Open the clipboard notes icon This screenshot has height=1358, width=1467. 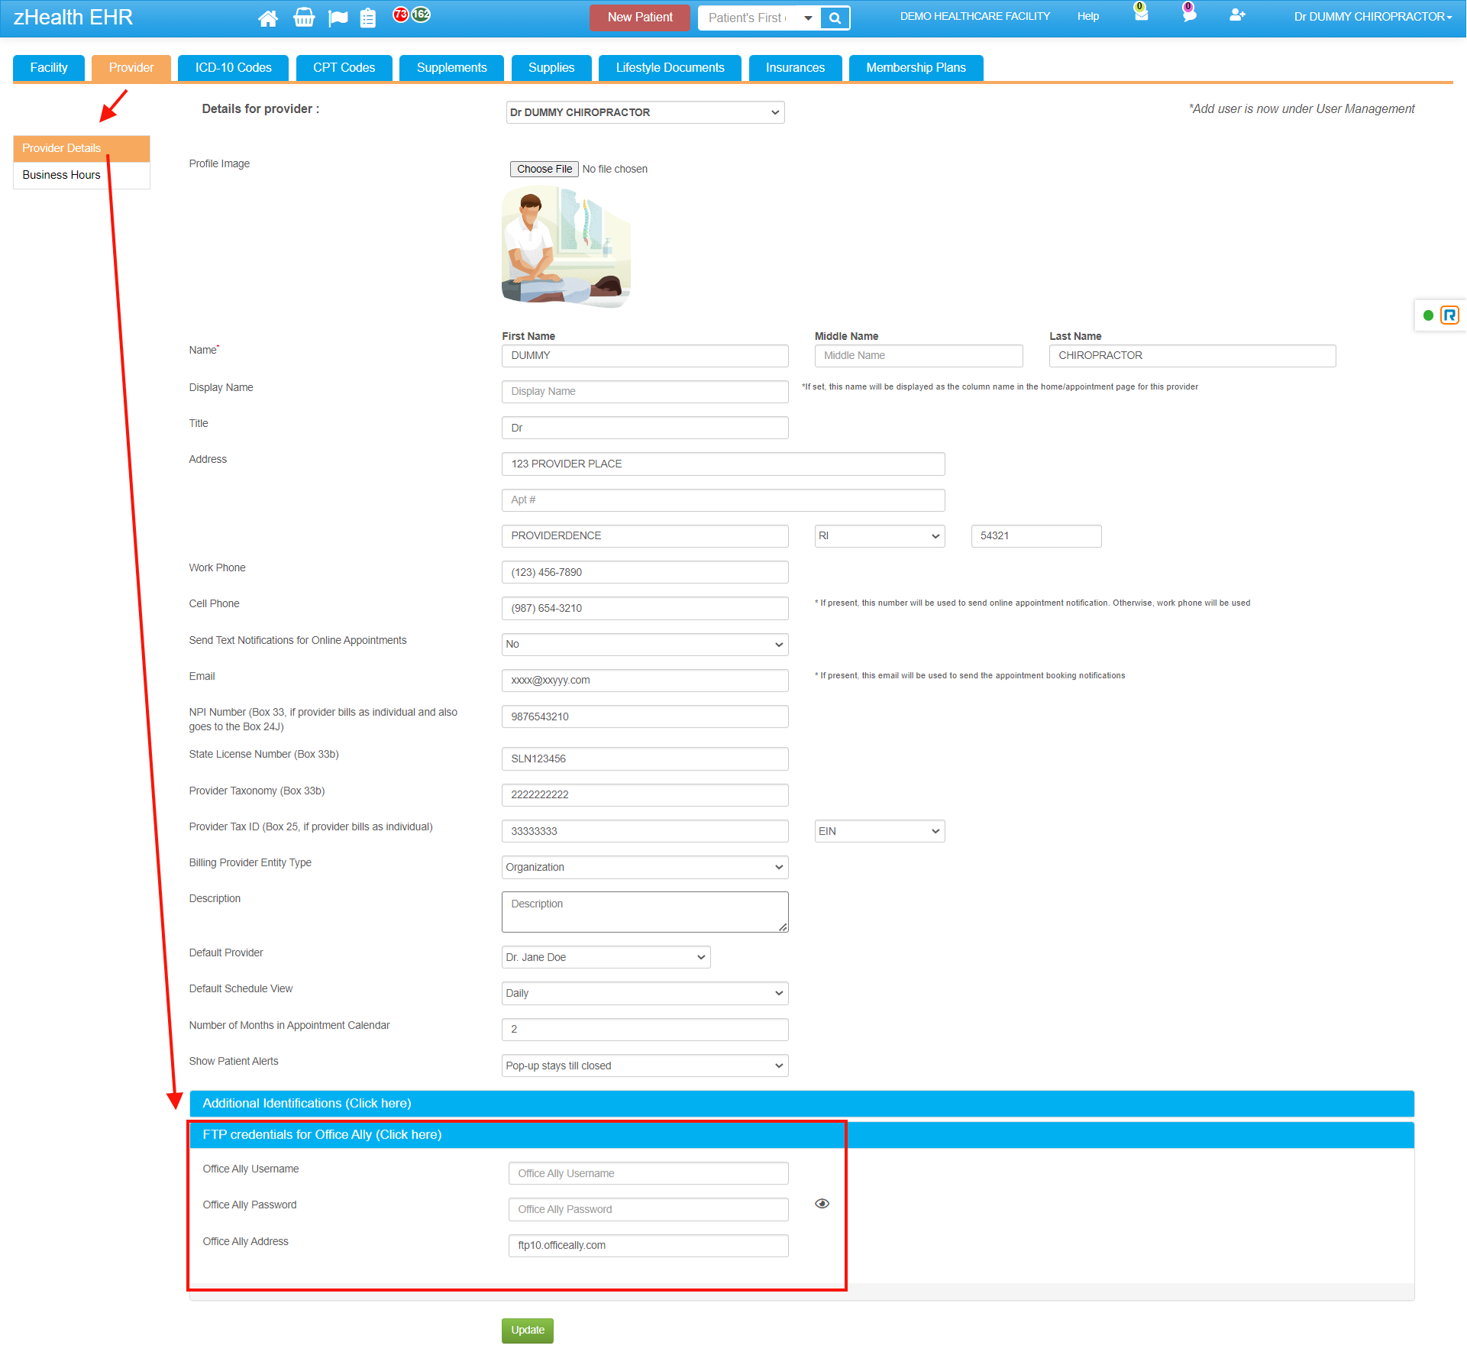(368, 18)
